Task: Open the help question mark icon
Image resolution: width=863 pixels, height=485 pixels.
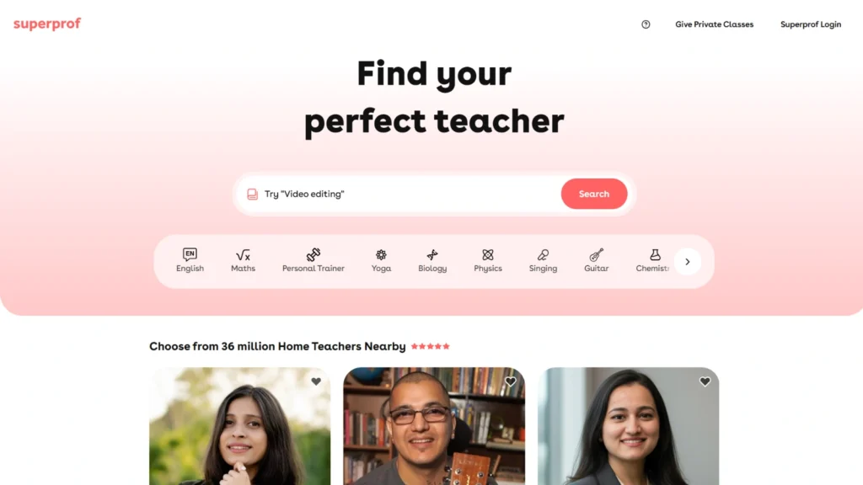Action: [646, 24]
